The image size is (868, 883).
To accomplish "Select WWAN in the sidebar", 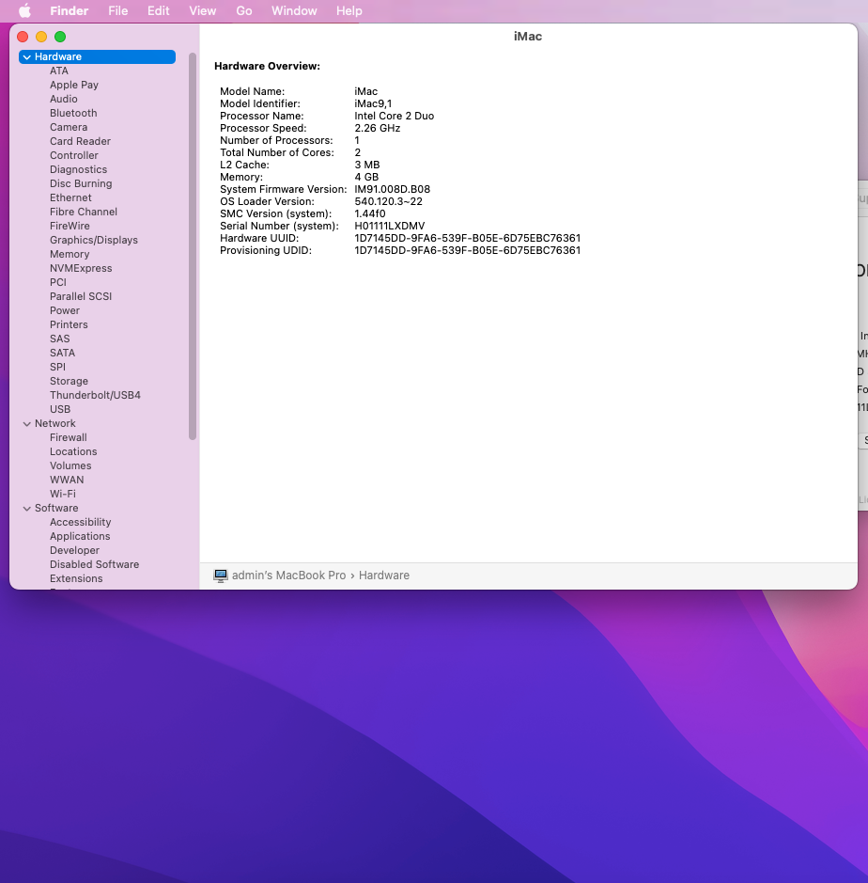I will coord(67,480).
